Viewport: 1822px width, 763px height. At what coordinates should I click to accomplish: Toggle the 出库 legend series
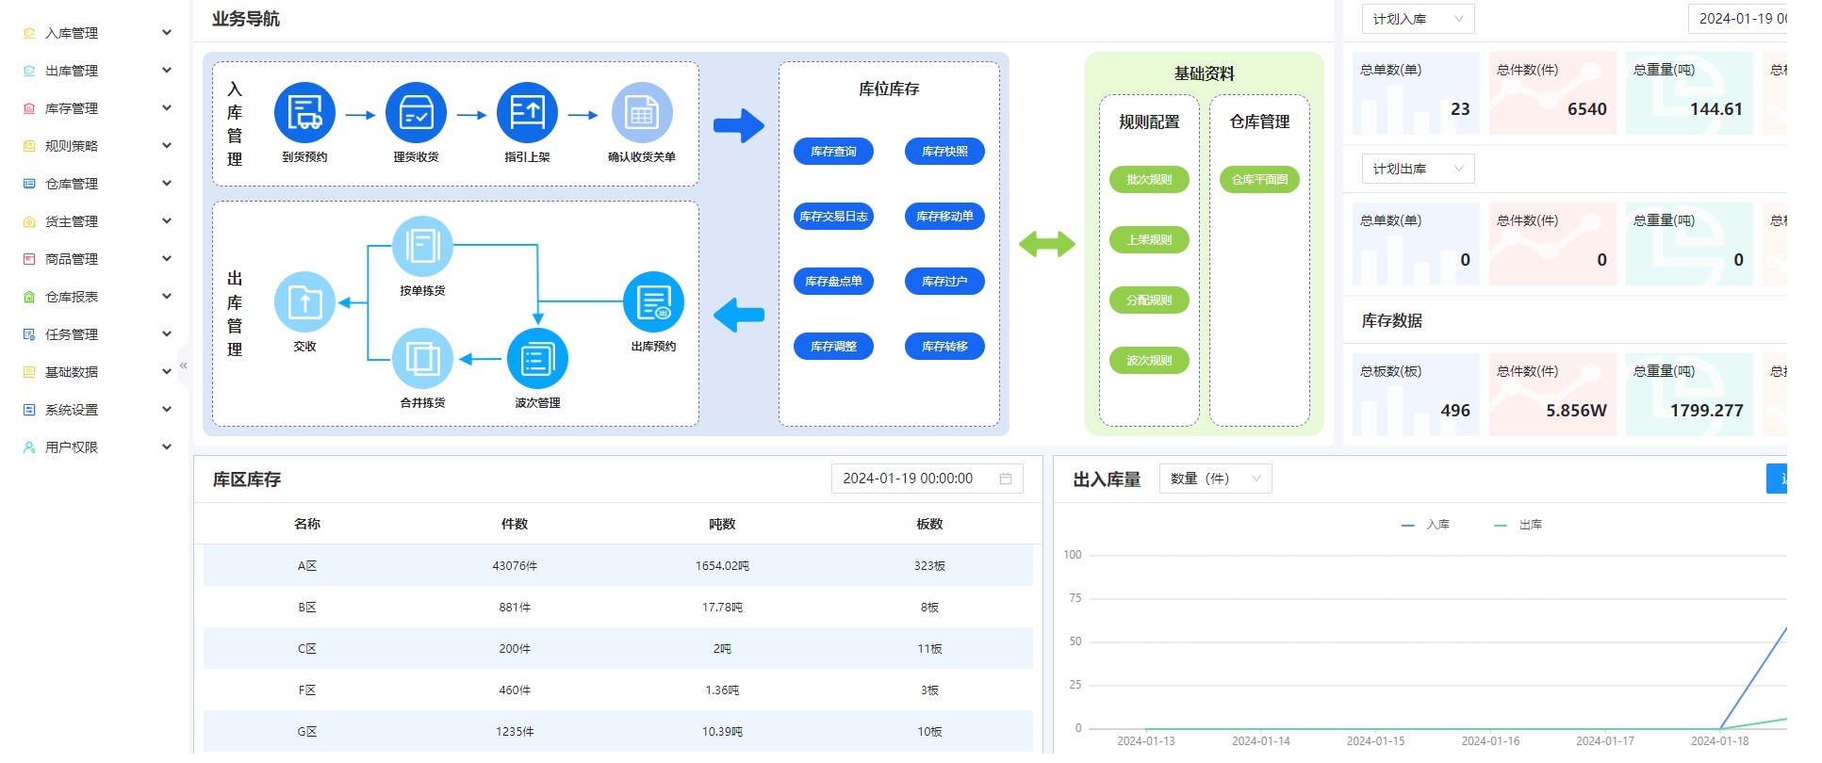pyautogui.click(x=1518, y=525)
